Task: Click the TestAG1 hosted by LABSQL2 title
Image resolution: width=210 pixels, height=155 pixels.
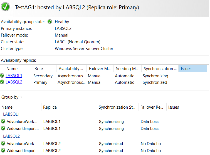Action: point(77,7)
